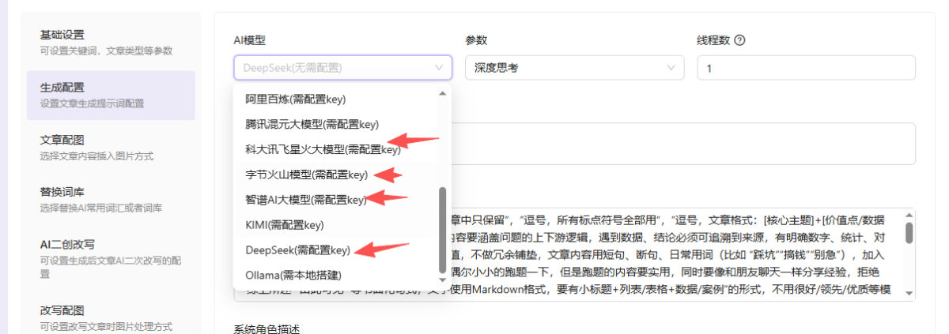Viewport: 949px width, 334px height.
Task: Click the prompt text area scrollbar
Action: [909, 233]
